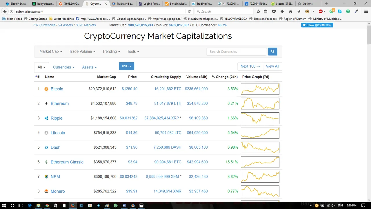
Task: Expand the Trending dropdown
Action: coord(111,51)
